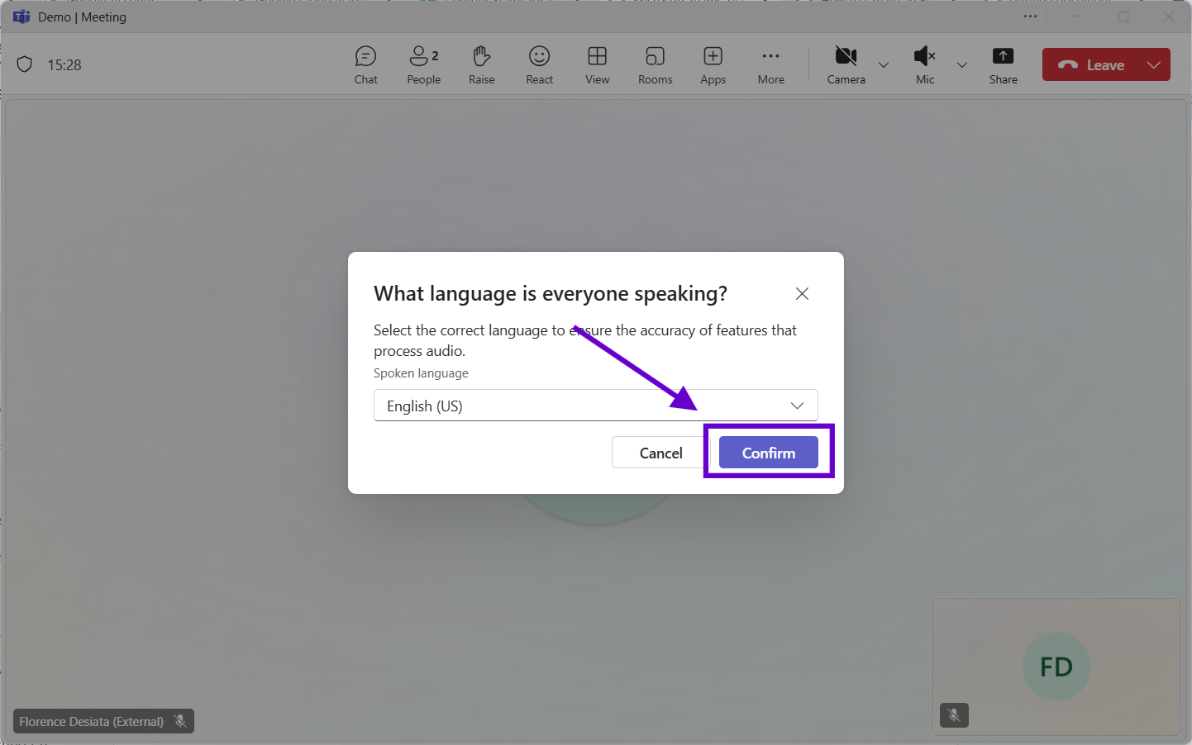
Task: Confirm the spoken language
Action: 769,453
